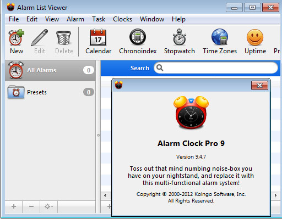The width and height of the screenshot is (282, 219).
Task: Open the Alarm menu
Action: point(75,19)
